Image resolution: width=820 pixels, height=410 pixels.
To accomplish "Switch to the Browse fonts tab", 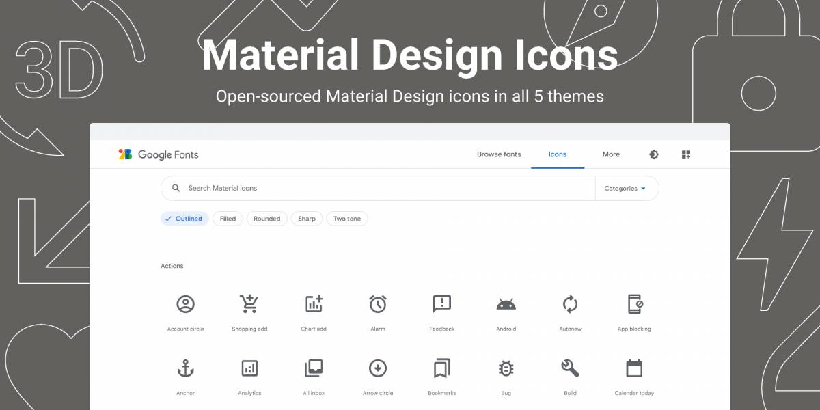I will (498, 154).
